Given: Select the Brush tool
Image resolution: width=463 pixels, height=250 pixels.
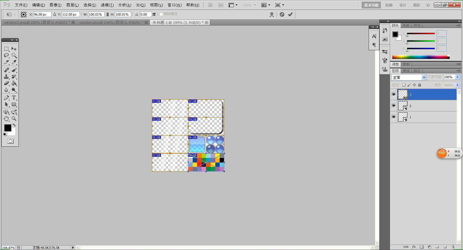Looking at the screenshot, I should [x=14, y=70].
